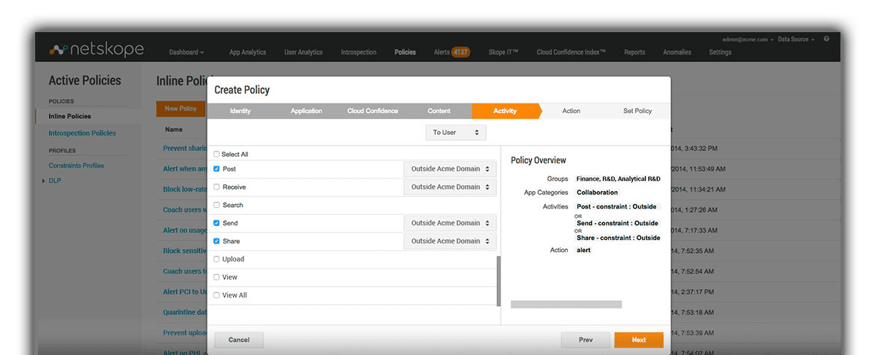This screenshot has width=877, height=355.
Task: Click the Collaboration app category value
Action: coord(597,192)
